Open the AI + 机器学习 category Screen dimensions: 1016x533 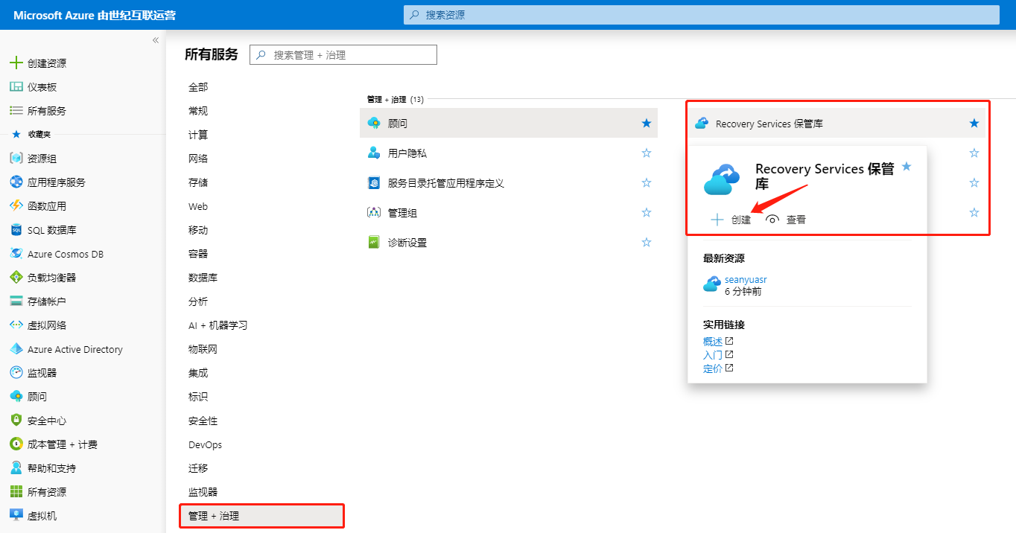[218, 325]
